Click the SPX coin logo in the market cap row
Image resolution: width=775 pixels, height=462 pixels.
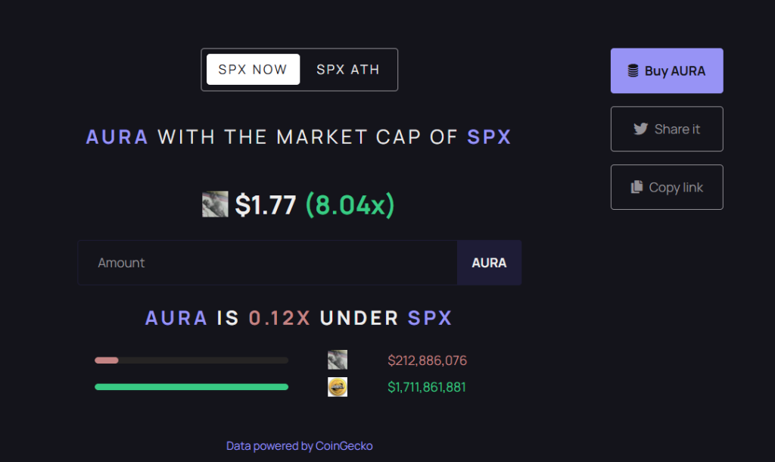click(338, 387)
